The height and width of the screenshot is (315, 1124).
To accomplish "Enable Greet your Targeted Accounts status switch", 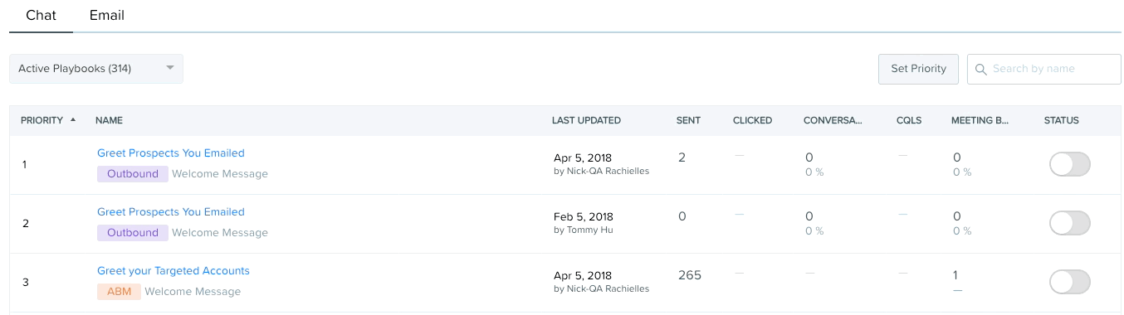I will 1070,282.
